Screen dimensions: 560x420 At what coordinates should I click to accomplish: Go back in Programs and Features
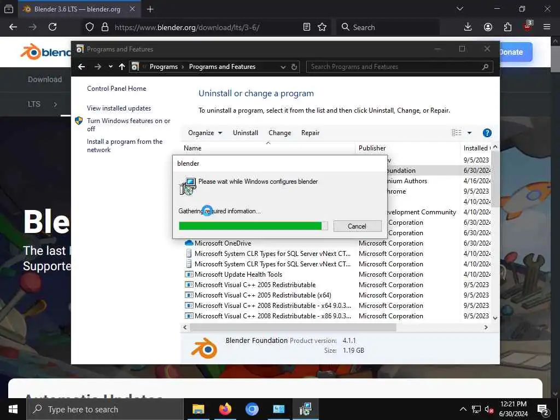click(x=82, y=67)
